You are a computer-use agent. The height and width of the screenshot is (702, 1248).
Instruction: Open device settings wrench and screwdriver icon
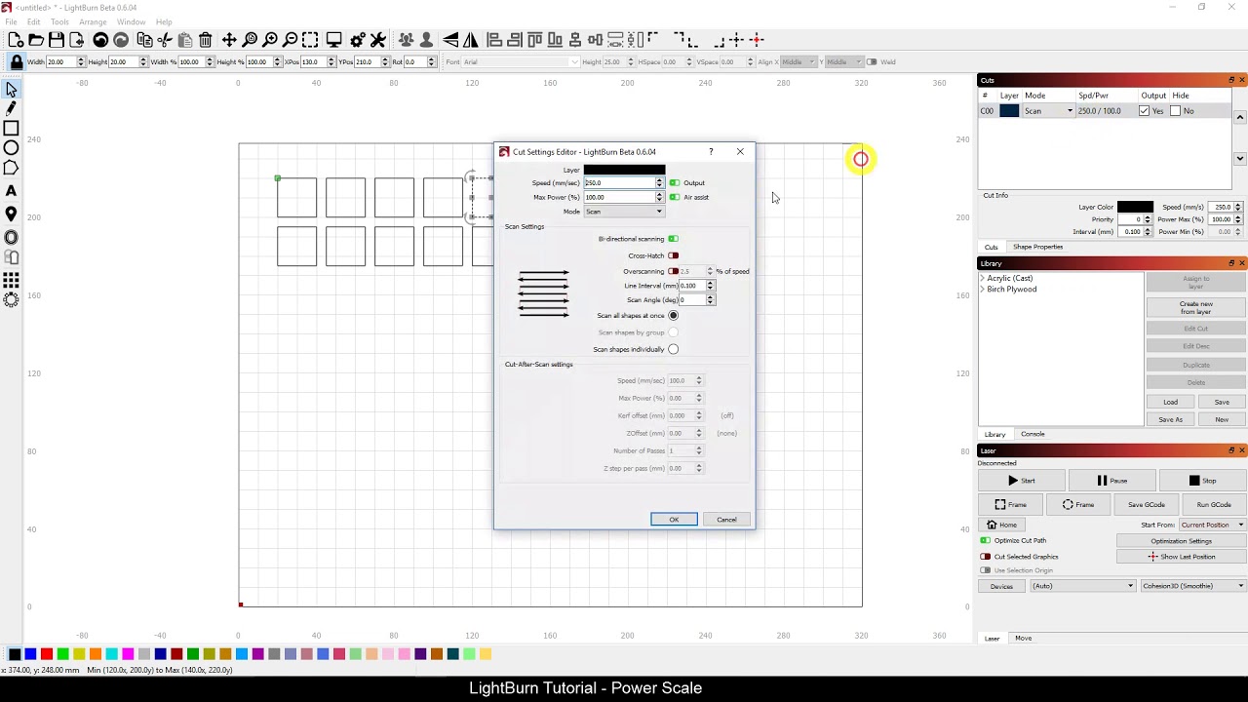(x=378, y=40)
